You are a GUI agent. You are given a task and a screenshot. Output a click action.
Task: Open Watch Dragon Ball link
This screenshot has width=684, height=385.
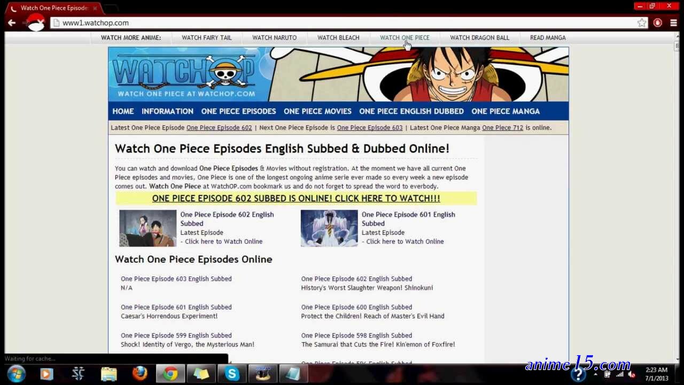479,37
